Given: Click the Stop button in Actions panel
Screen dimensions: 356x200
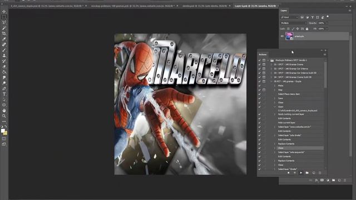Looking at the screenshot, I should tap(288, 173).
